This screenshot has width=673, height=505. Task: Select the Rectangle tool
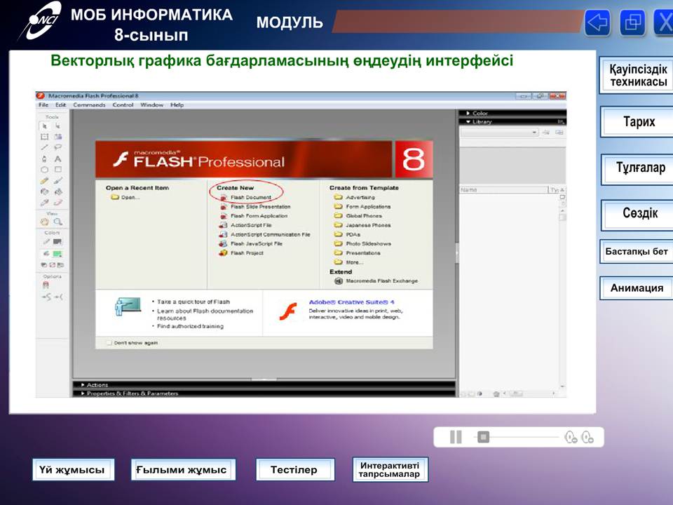point(58,170)
